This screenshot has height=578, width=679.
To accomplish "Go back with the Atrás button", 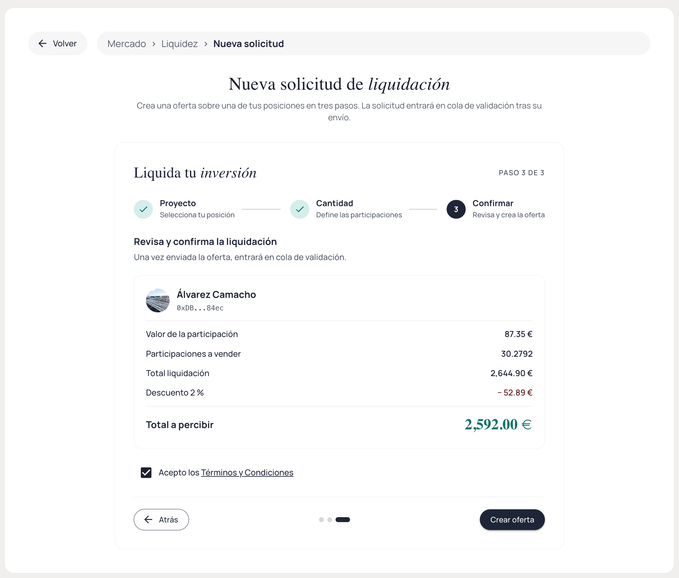I will [161, 519].
